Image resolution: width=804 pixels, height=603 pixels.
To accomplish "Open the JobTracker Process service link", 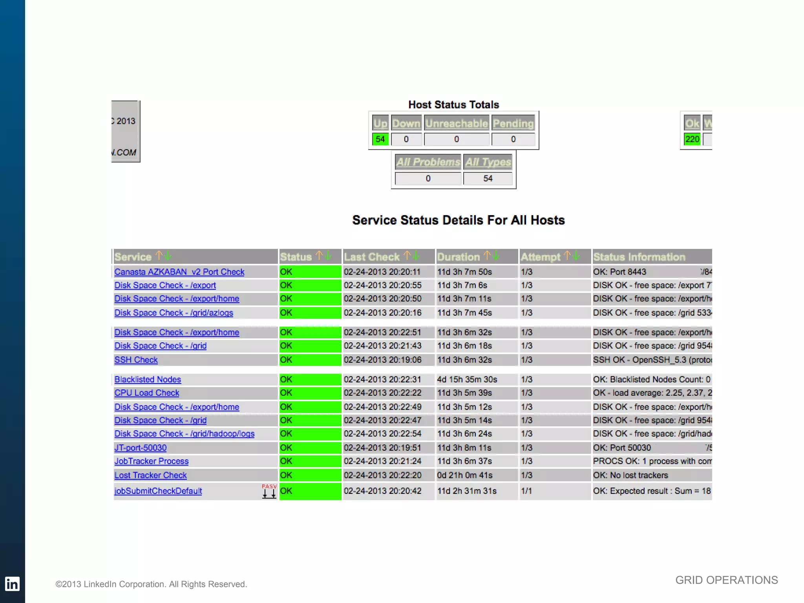I will [152, 461].
